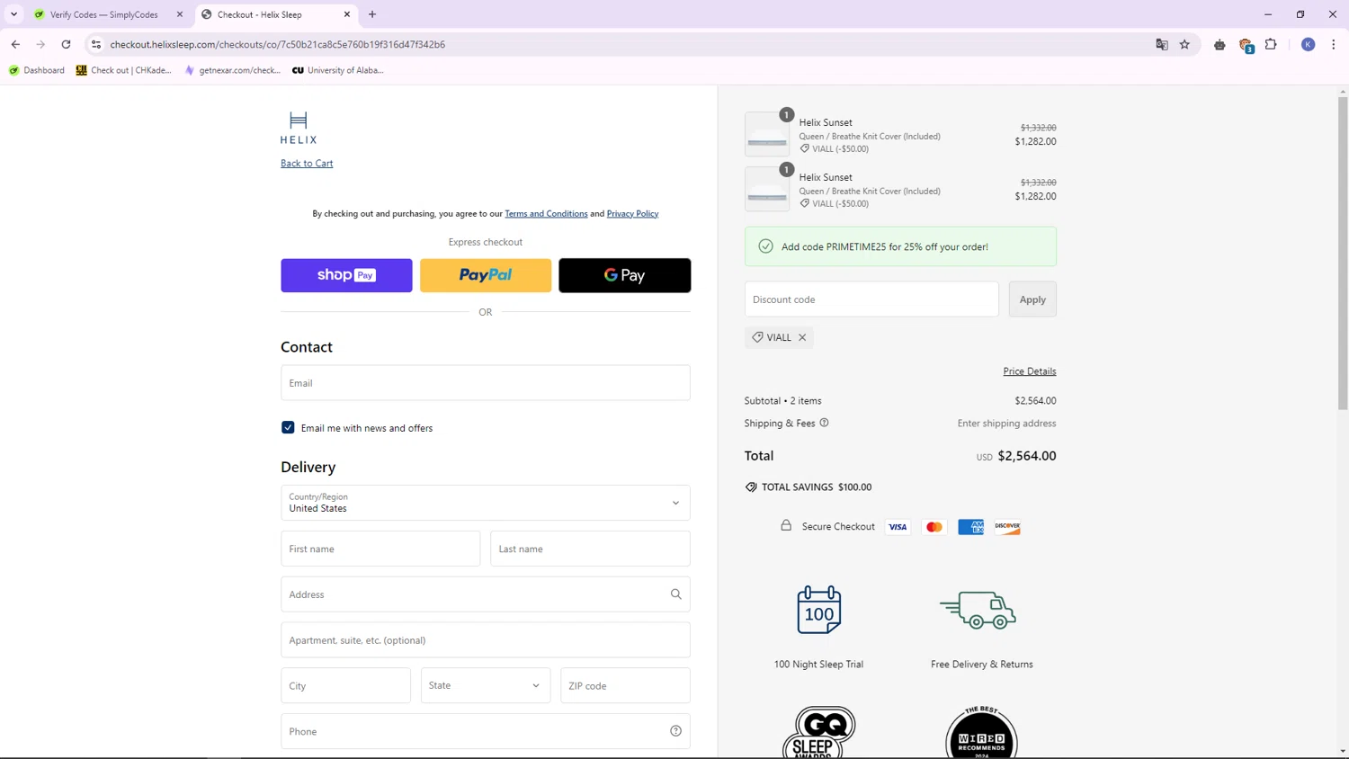The width and height of the screenshot is (1349, 759).
Task: Expand the Country/Region dropdown
Action: 486,503
